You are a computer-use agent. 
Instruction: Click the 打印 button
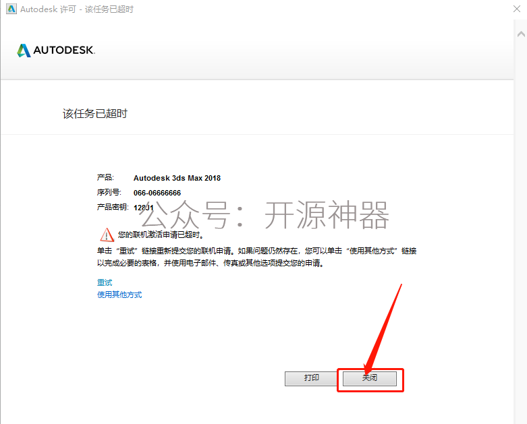tap(311, 378)
